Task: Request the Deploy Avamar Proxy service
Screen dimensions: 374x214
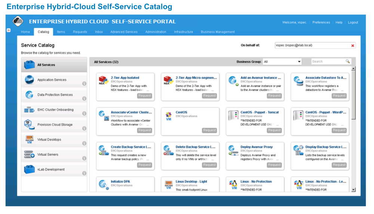Action: (274, 165)
